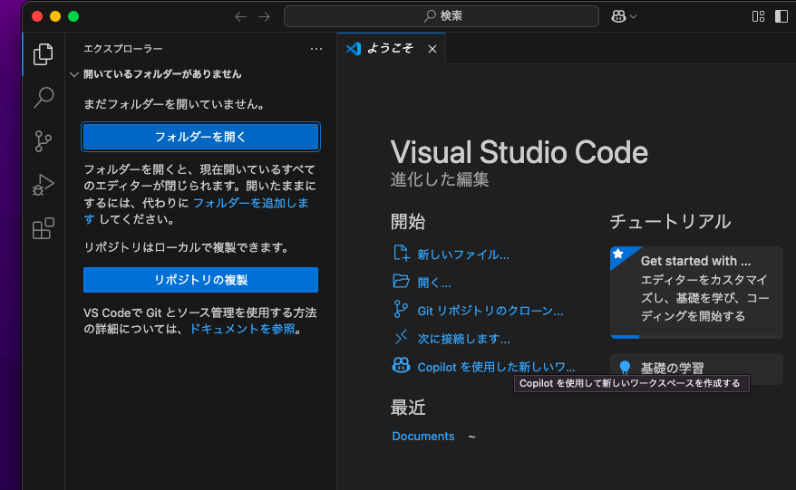This screenshot has width=796, height=490.
Task: Close the ようこそ tab
Action: [432, 49]
